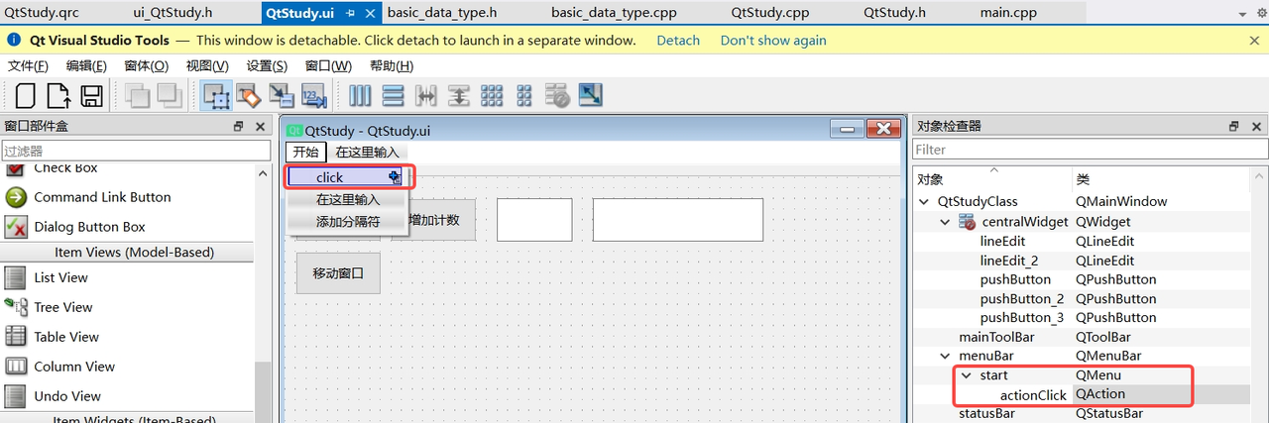Collapse the QtStudyClass tree node
The width and height of the screenshot is (1269, 423).
pyautogui.click(x=926, y=202)
